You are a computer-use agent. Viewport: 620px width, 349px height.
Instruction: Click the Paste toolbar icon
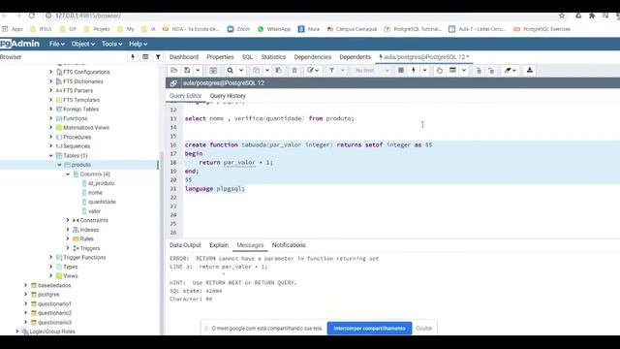click(279, 71)
